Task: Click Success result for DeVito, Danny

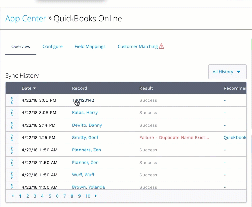Action: point(148,125)
